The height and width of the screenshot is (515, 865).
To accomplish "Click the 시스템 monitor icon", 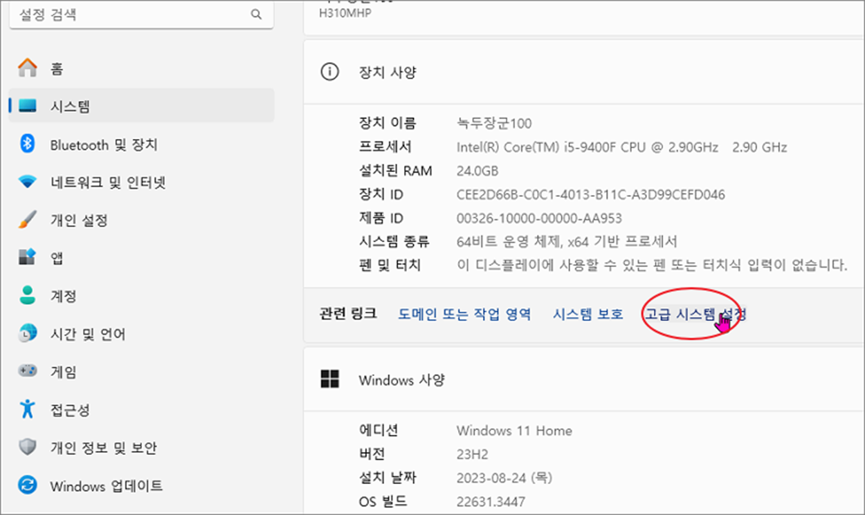I will [28, 106].
